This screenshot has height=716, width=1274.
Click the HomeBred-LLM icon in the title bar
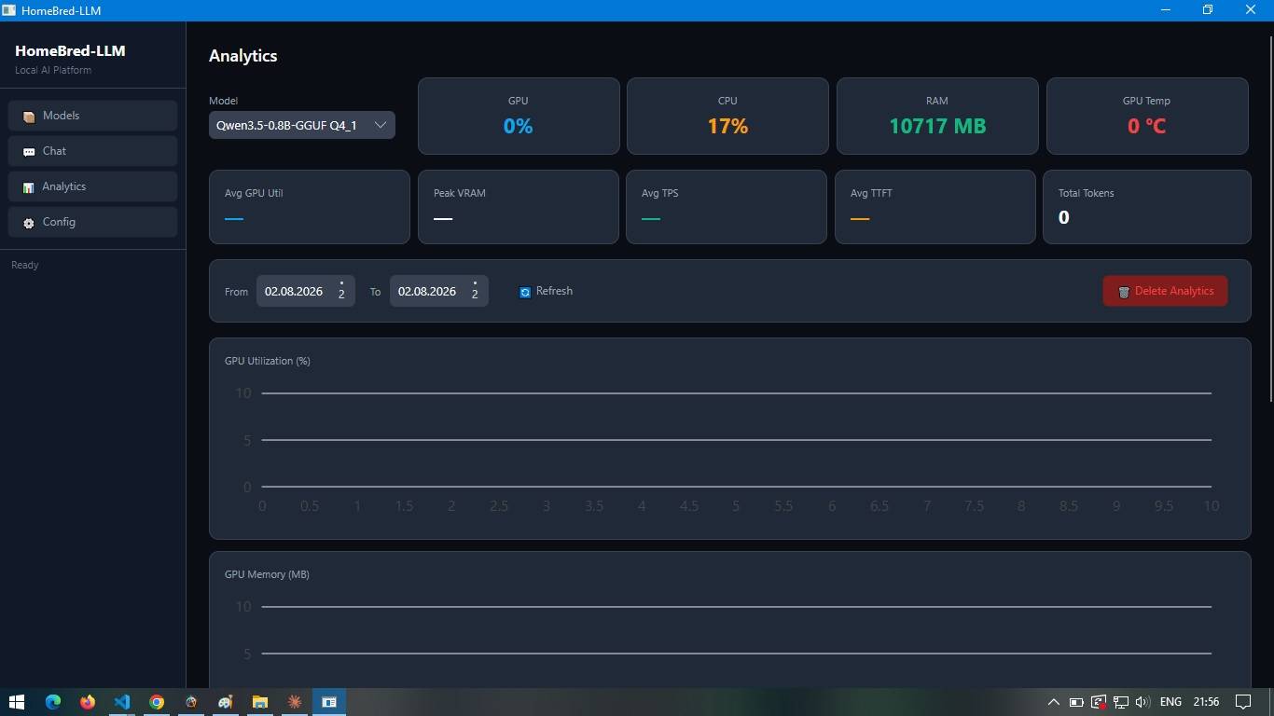tap(9, 10)
